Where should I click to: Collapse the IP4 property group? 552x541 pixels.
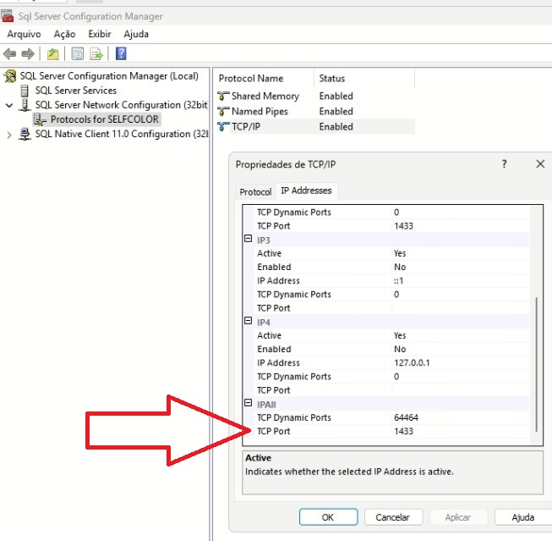[x=249, y=321]
